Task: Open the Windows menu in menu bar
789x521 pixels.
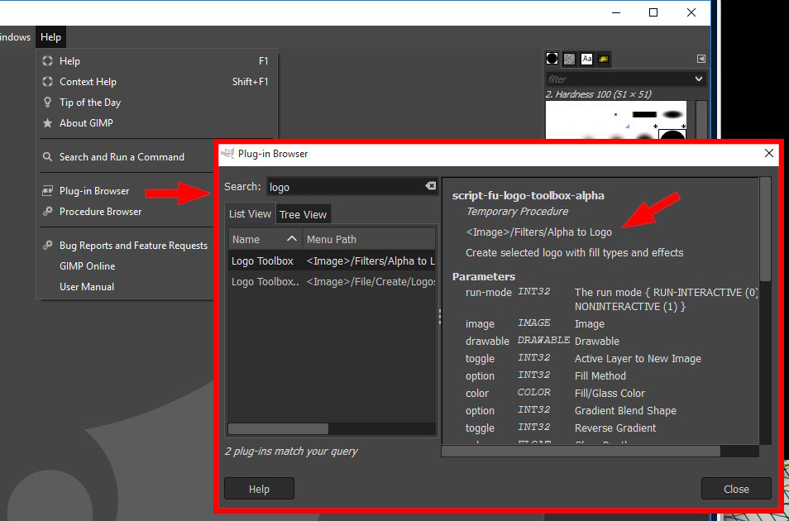Action: pyautogui.click(x=15, y=36)
